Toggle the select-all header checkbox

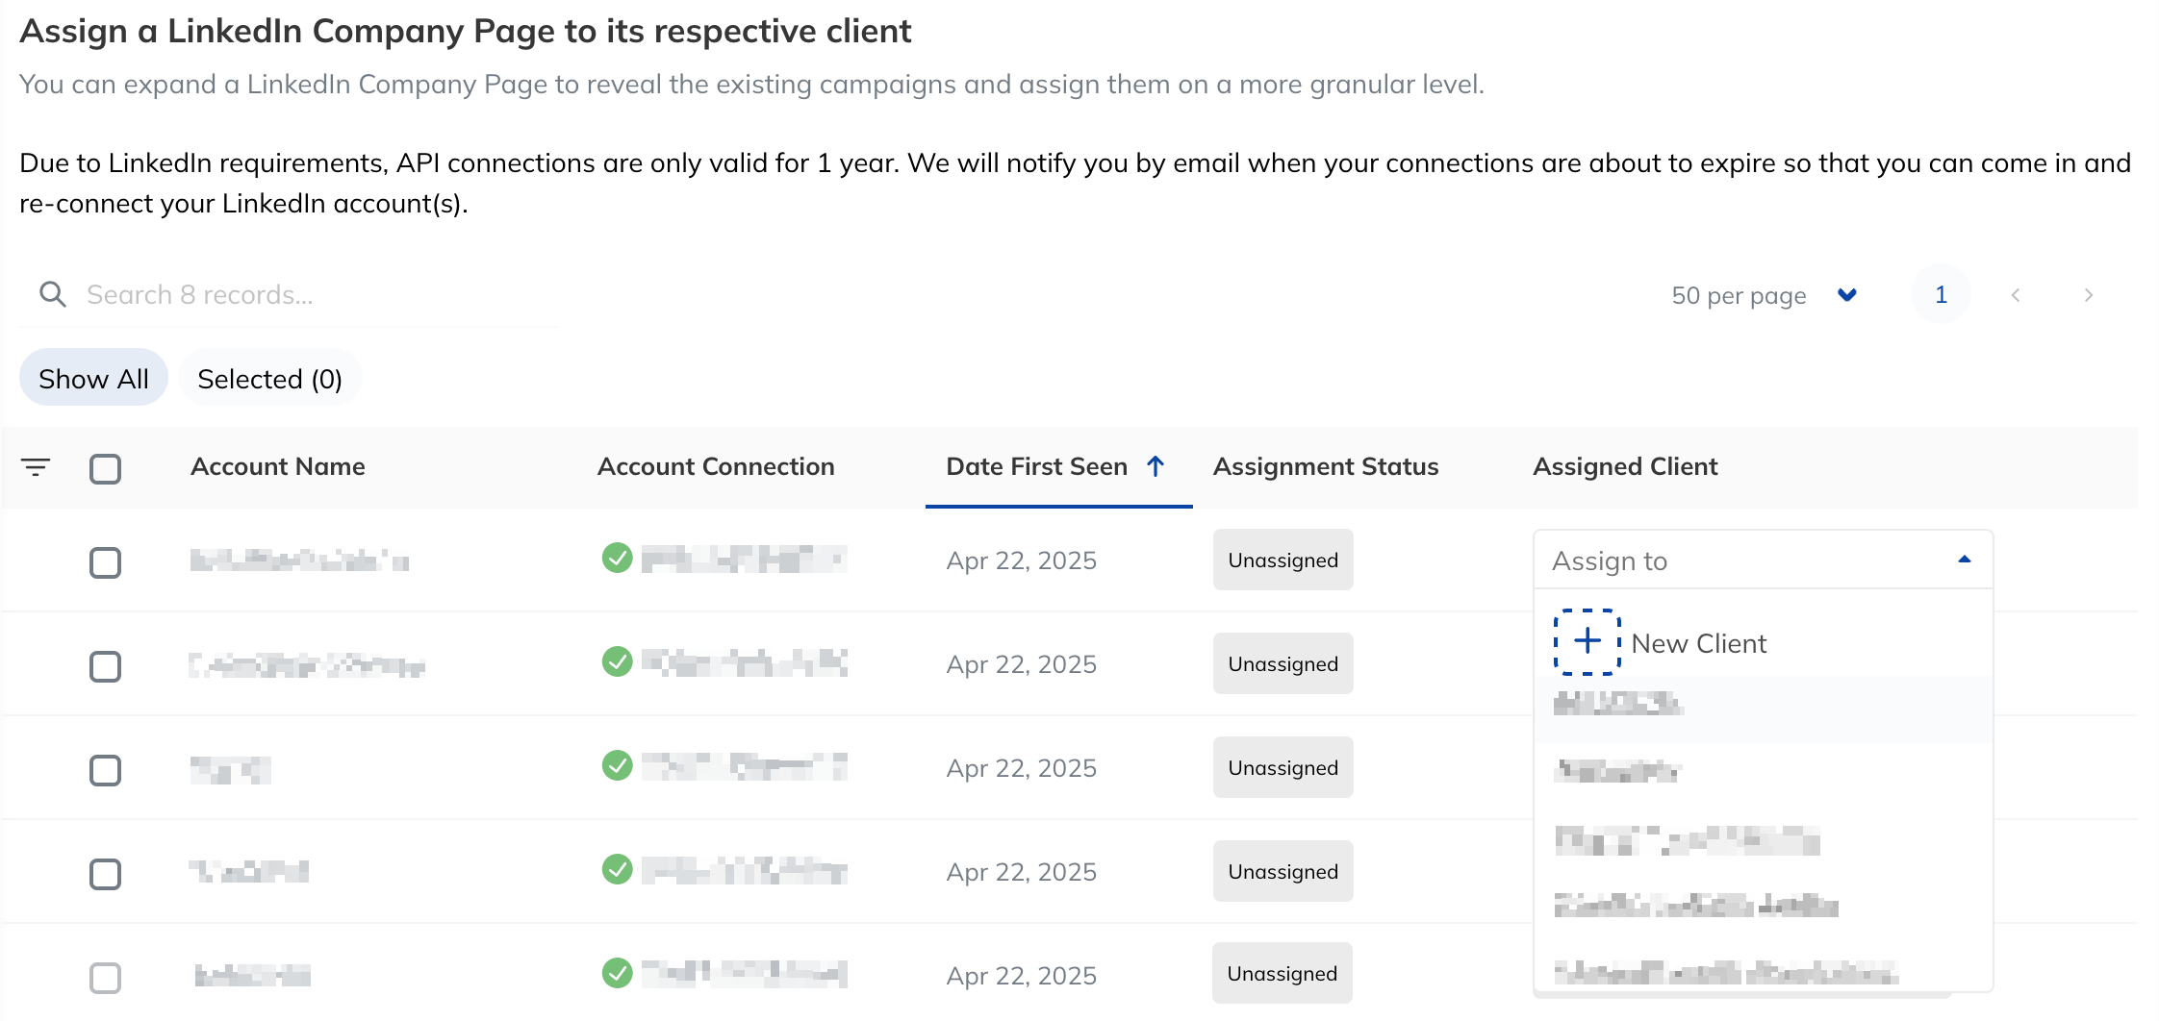105,468
